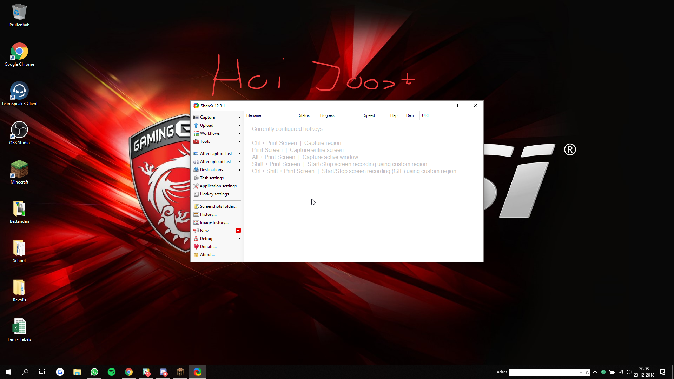Click the Donate heart icon

click(196, 247)
